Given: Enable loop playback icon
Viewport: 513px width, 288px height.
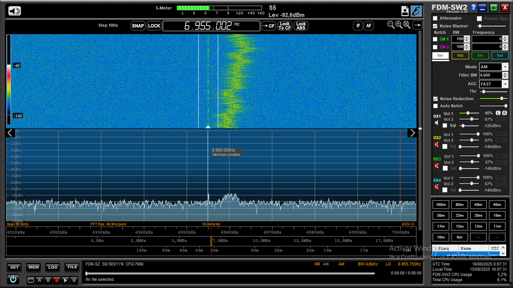Looking at the screenshot, I should (x=31, y=280).
